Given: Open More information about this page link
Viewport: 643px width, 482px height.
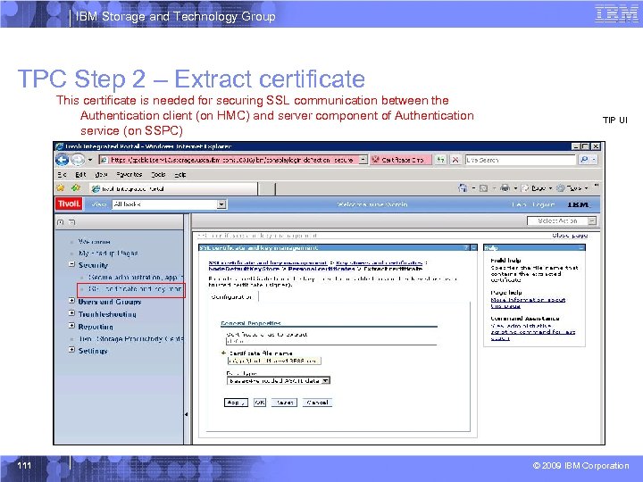Looking at the screenshot, I should (x=528, y=303).
